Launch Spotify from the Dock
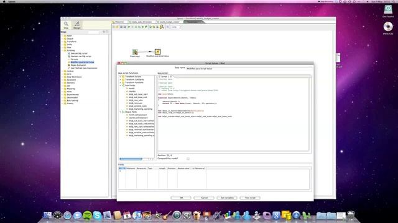The height and width of the screenshot is (223, 398). tap(87, 216)
